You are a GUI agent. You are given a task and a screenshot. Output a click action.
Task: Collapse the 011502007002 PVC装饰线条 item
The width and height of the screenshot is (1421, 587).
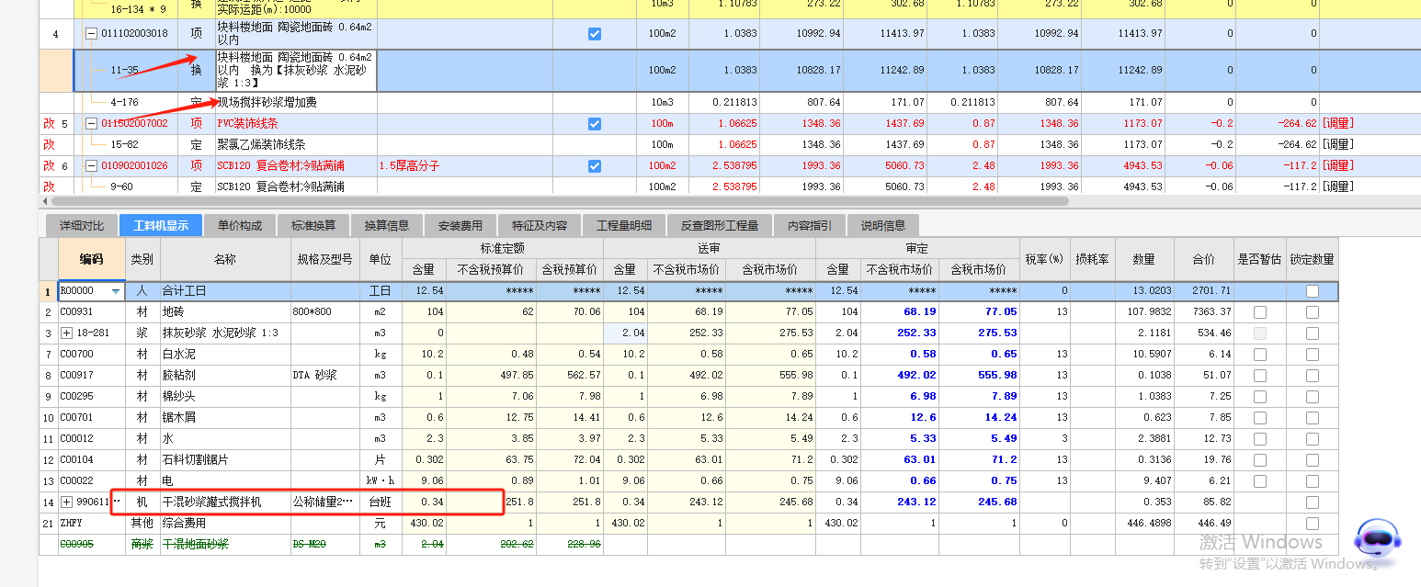[91, 123]
